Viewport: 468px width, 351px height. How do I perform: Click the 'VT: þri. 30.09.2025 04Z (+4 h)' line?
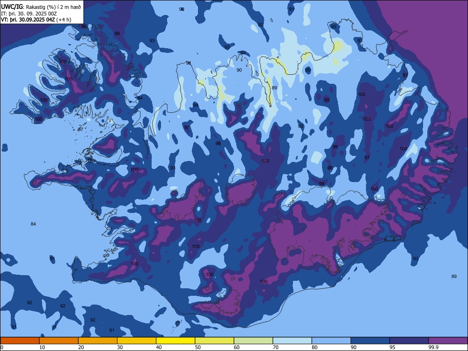tap(36, 20)
